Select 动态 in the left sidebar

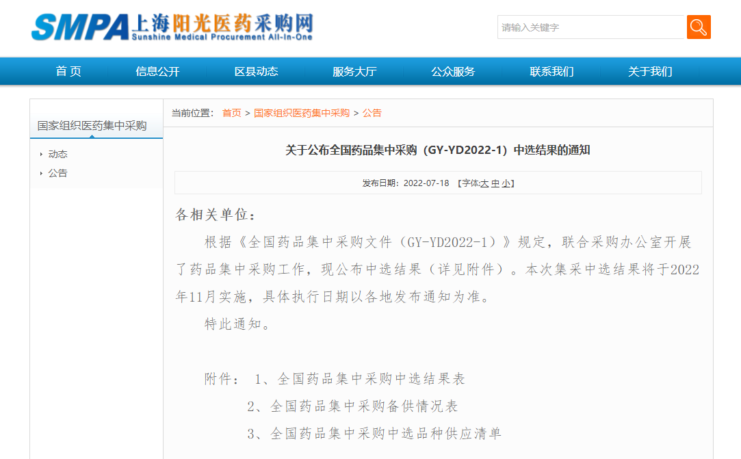point(57,154)
